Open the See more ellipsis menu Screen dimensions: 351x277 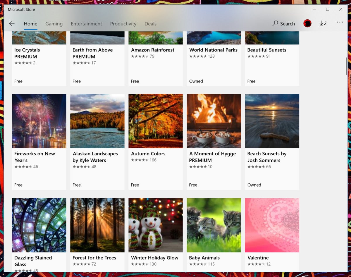(x=340, y=22)
